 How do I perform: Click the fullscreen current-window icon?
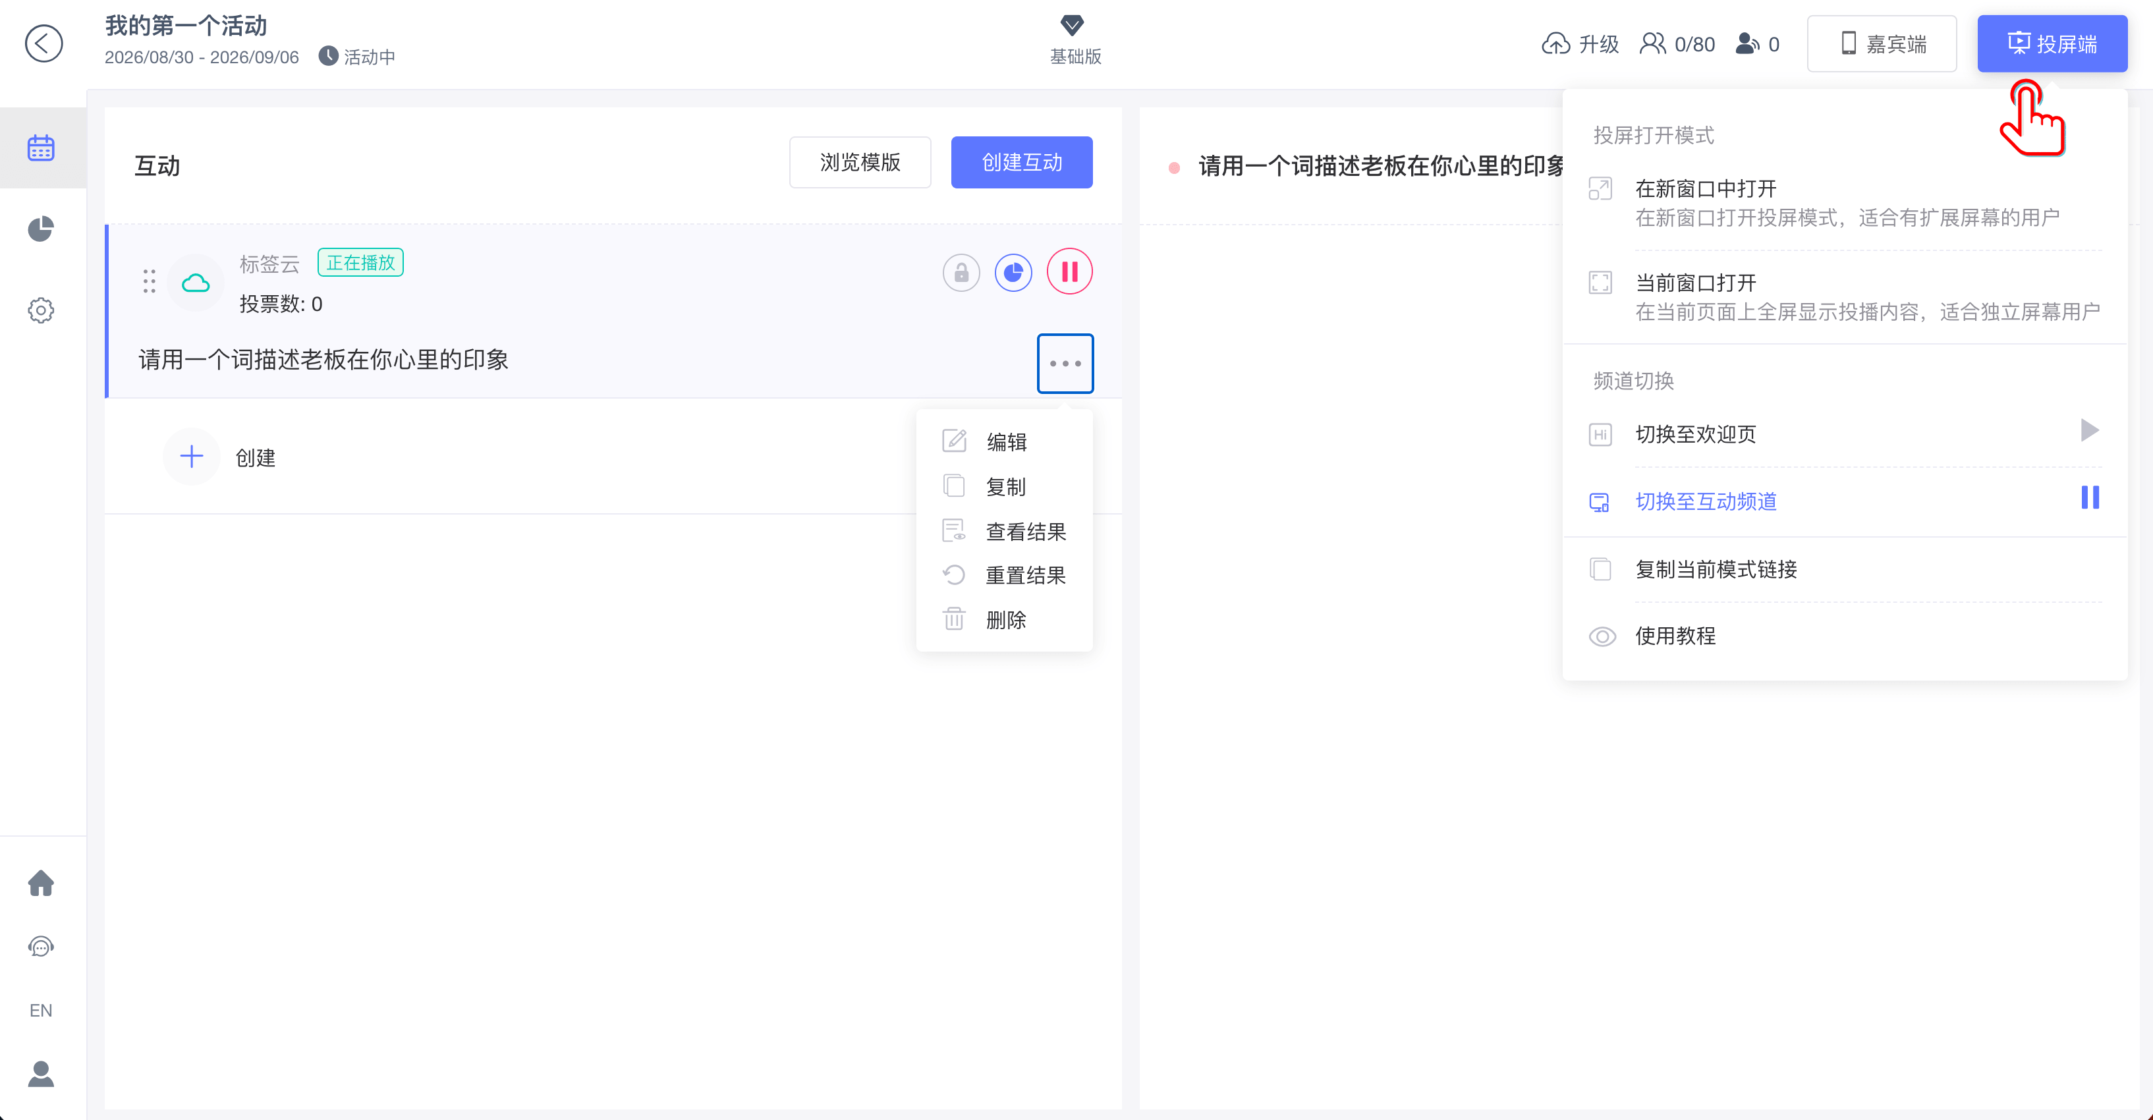click(1600, 283)
